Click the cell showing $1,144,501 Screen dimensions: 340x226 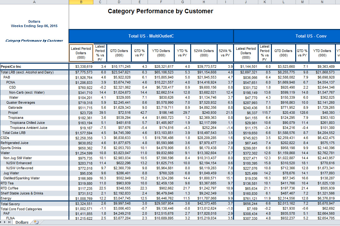pos(246,67)
